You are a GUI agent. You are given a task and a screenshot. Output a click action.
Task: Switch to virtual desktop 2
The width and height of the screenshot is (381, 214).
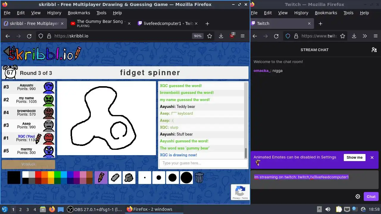[20, 209]
